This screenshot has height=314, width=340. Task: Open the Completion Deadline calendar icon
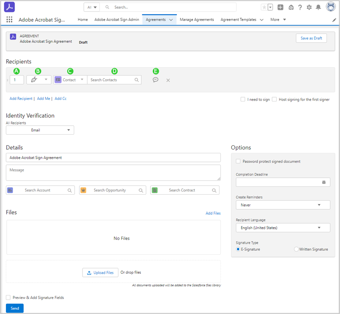pos(324,182)
